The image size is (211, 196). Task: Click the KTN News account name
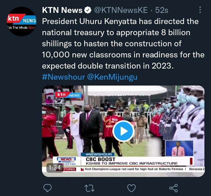(x=62, y=10)
